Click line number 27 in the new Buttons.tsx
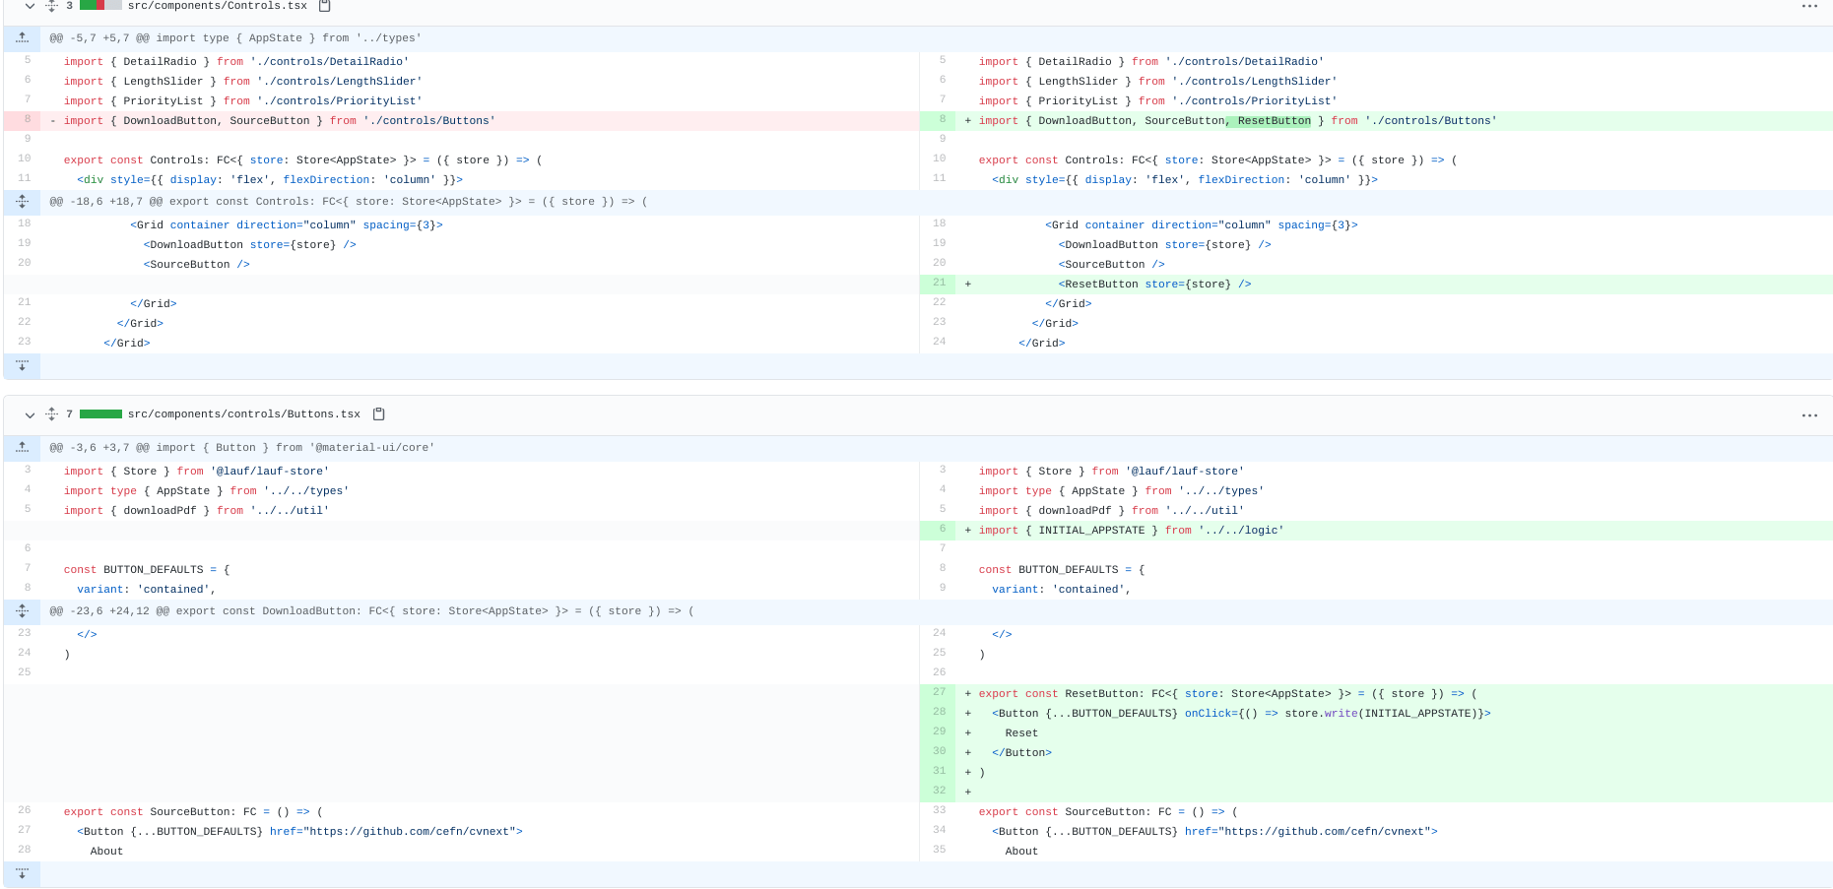Viewport: 1833px width, 889px height. point(938,693)
